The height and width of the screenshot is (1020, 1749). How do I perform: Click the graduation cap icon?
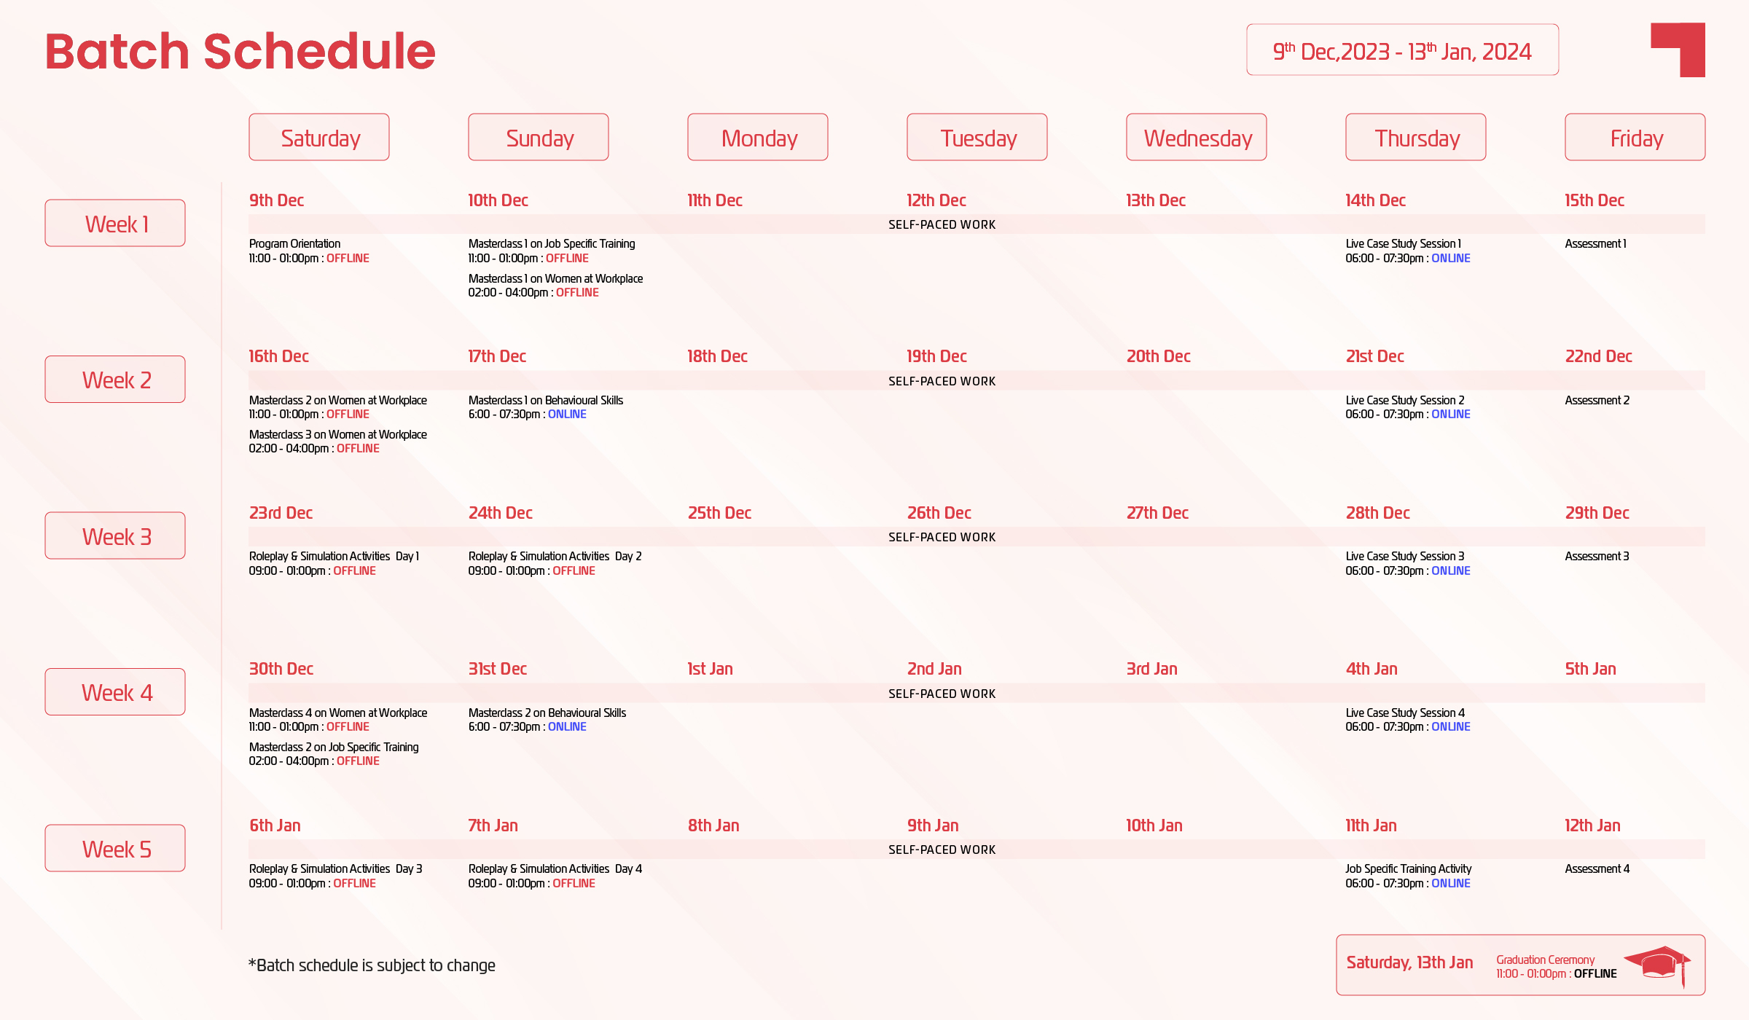coord(1658,965)
